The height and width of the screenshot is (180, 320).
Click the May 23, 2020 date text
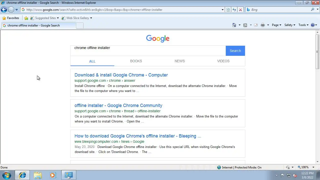pos(84,147)
